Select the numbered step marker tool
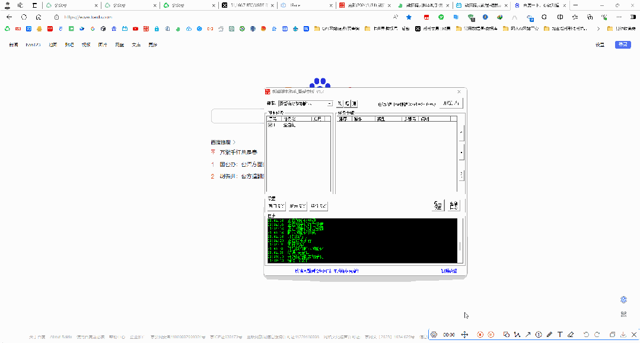The height and width of the screenshot is (343, 640). 539,335
